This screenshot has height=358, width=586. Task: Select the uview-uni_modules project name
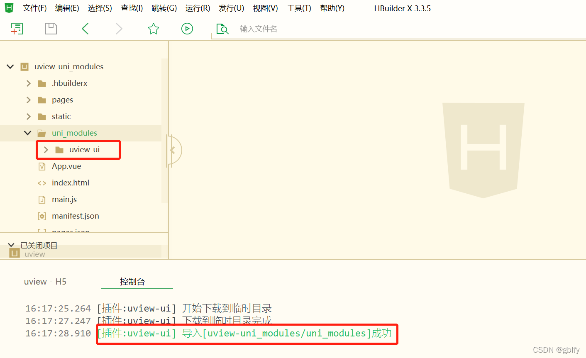(69, 67)
